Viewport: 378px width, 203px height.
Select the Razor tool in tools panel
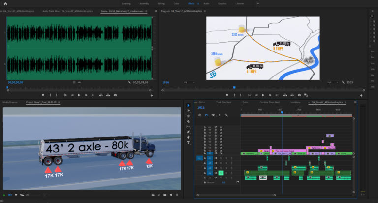(189, 121)
